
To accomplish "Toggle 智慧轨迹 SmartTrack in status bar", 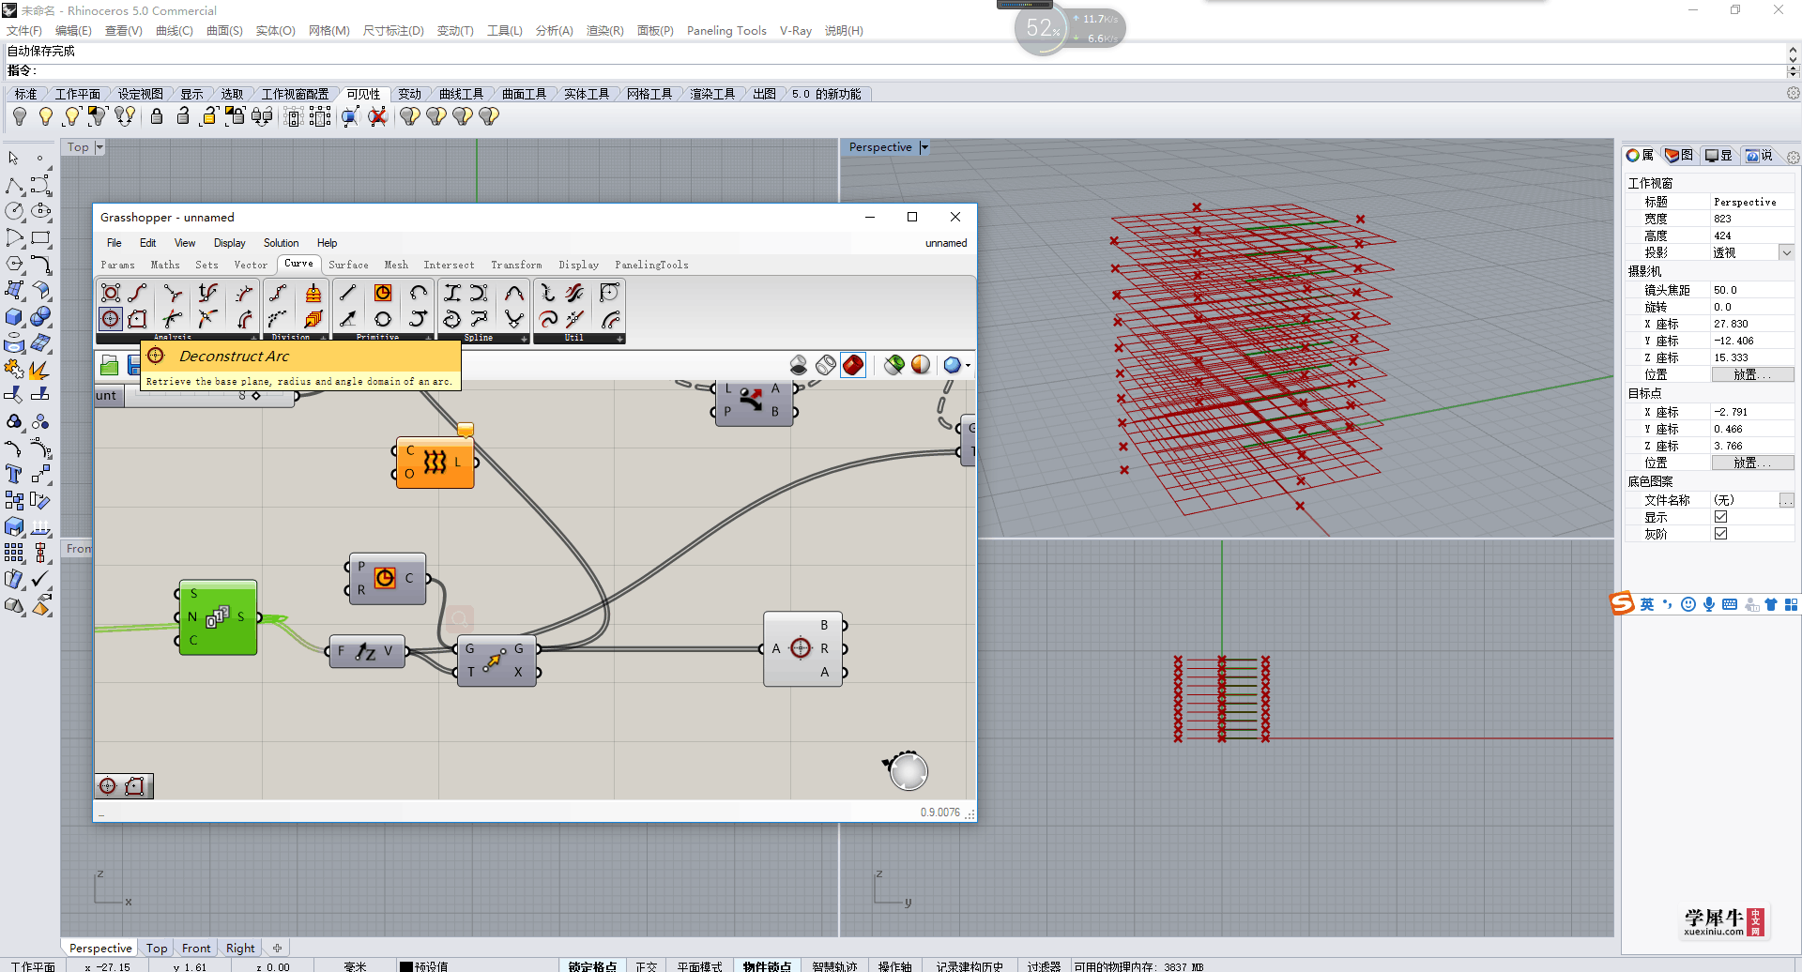I will [x=835, y=965].
